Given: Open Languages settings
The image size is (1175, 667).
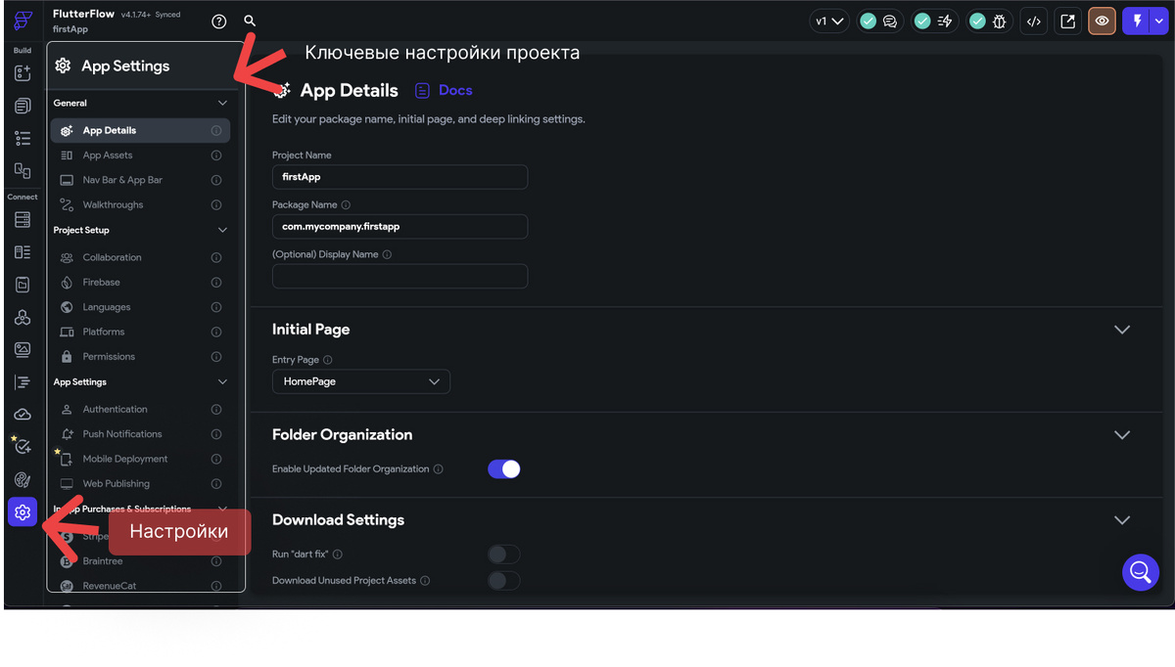Looking at the screenshot, I should coord(140,307).
